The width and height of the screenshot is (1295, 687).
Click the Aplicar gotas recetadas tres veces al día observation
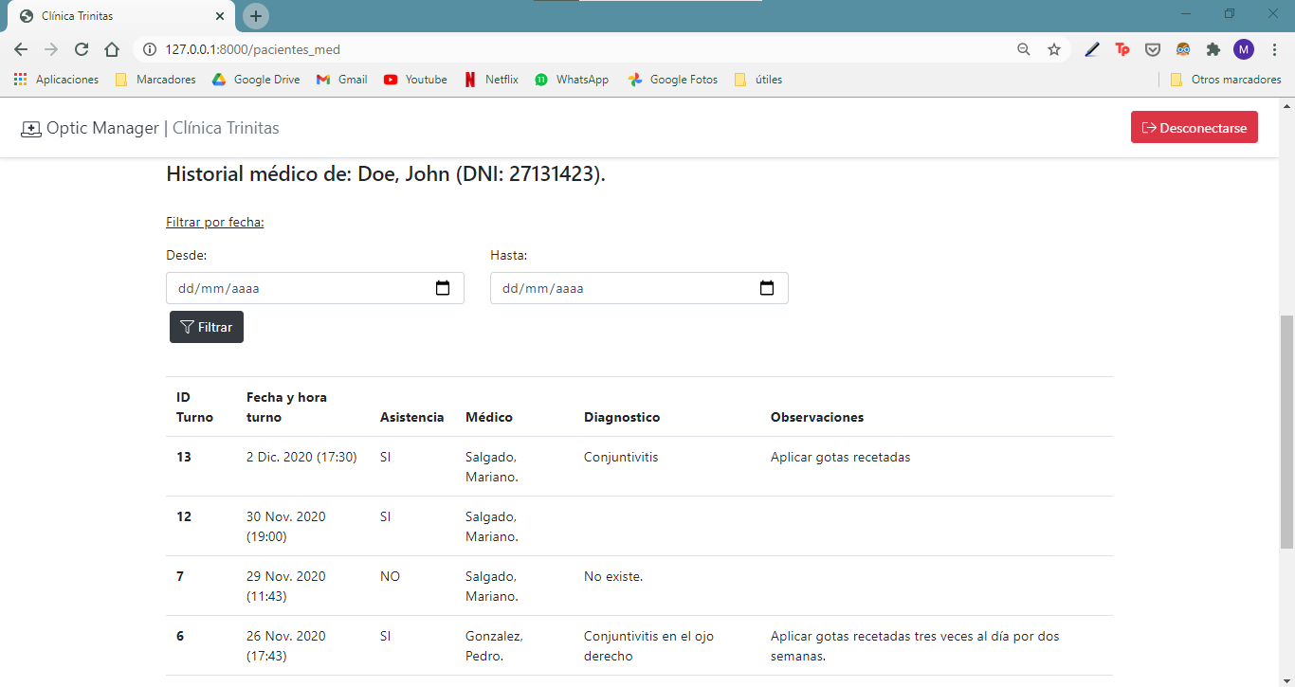click(x=915, y=645)
